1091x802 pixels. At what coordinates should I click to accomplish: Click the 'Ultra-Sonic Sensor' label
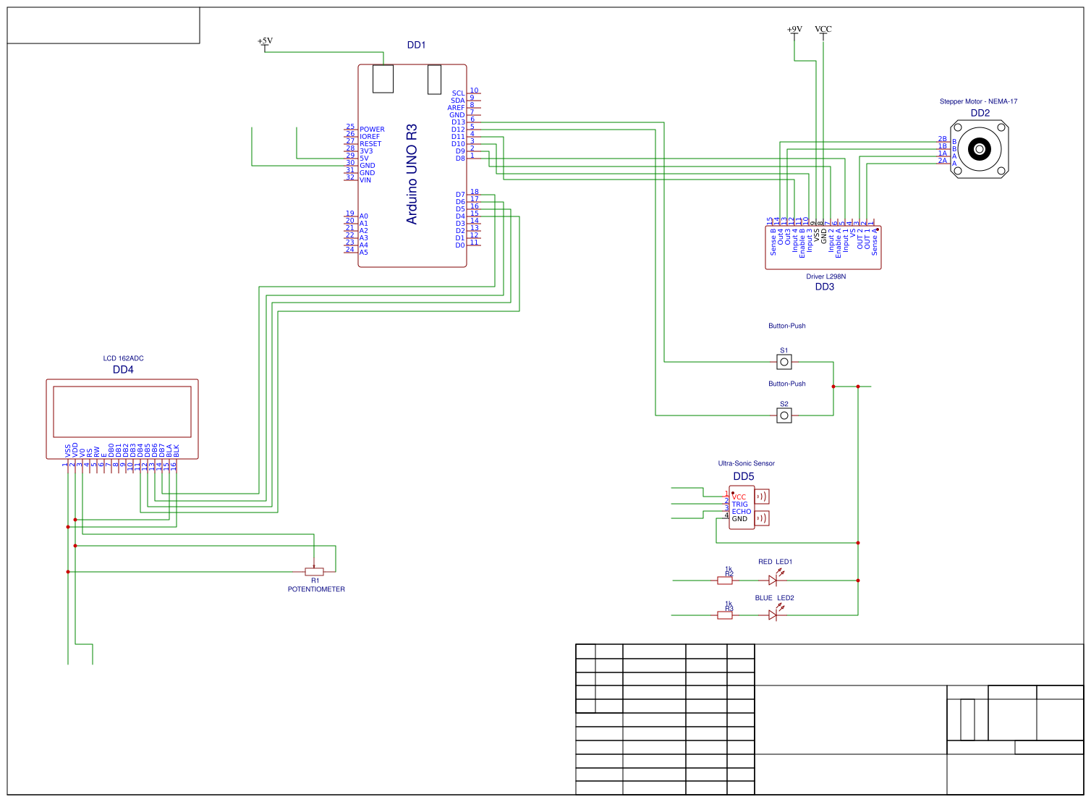[x=746, y=463]
